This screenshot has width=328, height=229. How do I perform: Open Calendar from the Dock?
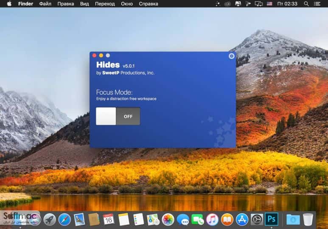click(x=109, y=219)
